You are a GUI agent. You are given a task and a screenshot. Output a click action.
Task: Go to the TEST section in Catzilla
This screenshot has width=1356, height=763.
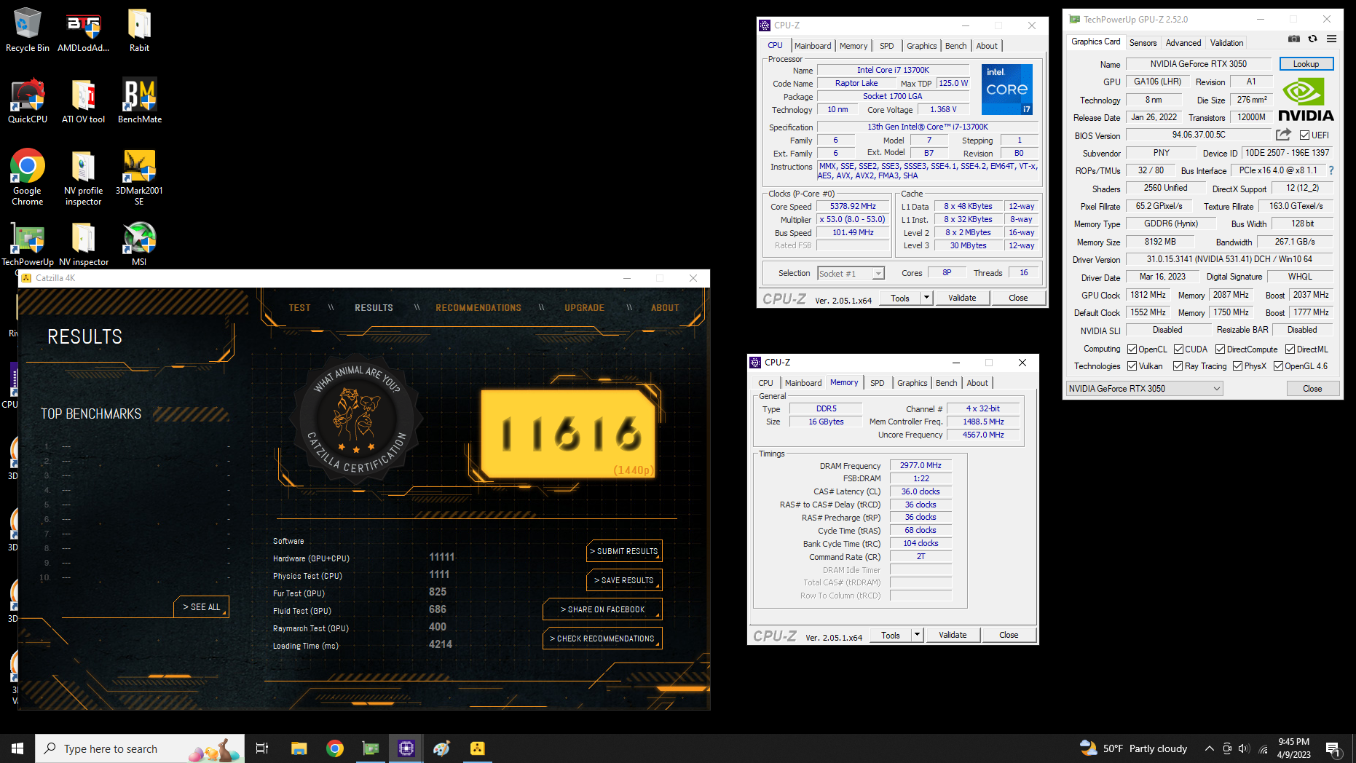click(299, 308)
